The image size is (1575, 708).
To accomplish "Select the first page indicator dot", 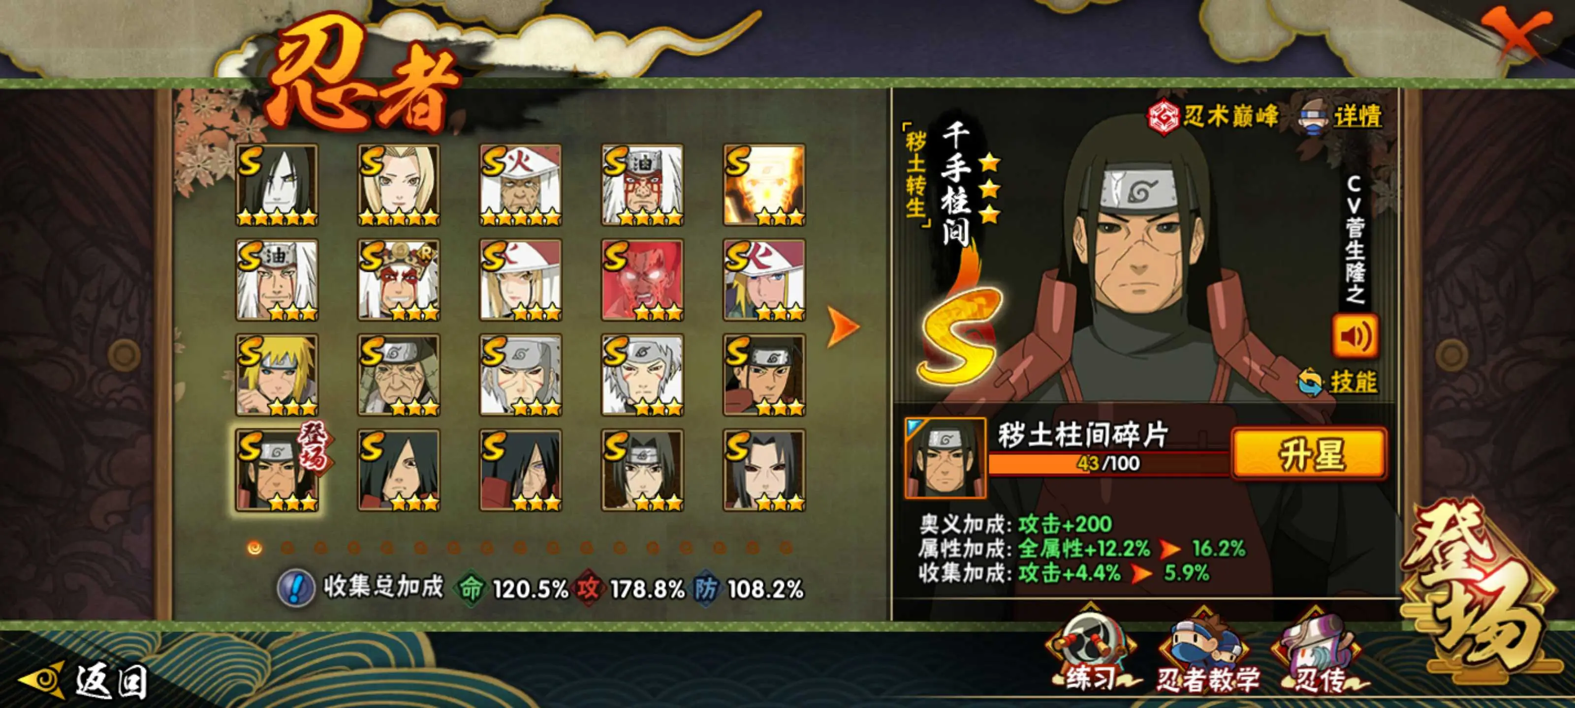I will coord(255,548).
